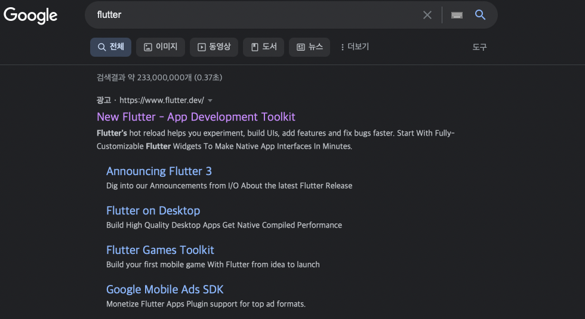585x319 pixels.
Task: Click the blue search magnifier icon
Action: [480, 15]
